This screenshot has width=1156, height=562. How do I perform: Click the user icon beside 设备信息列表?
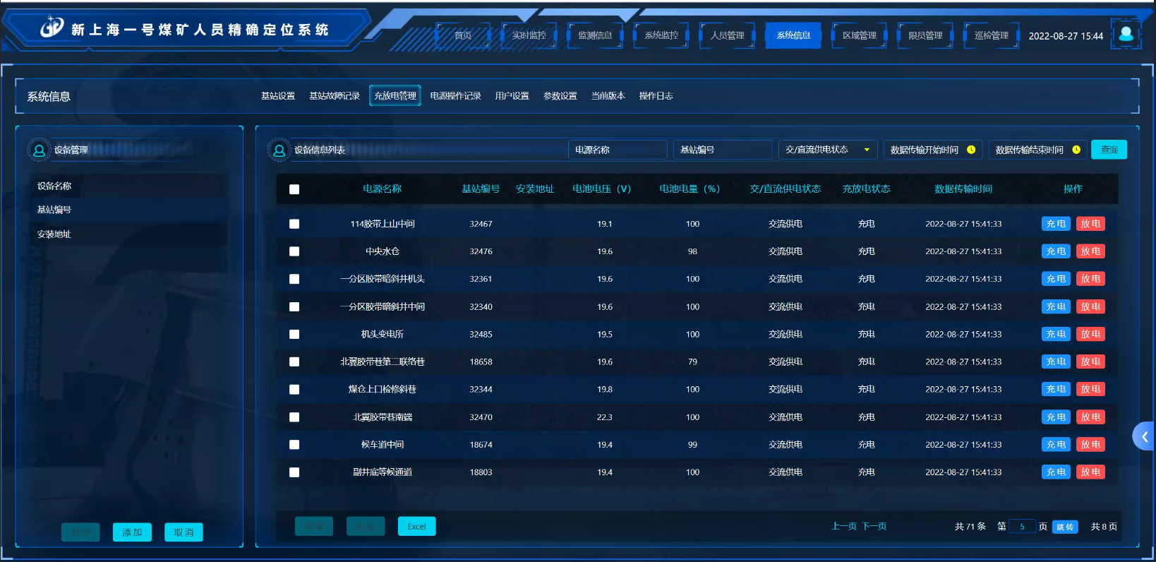279,150
